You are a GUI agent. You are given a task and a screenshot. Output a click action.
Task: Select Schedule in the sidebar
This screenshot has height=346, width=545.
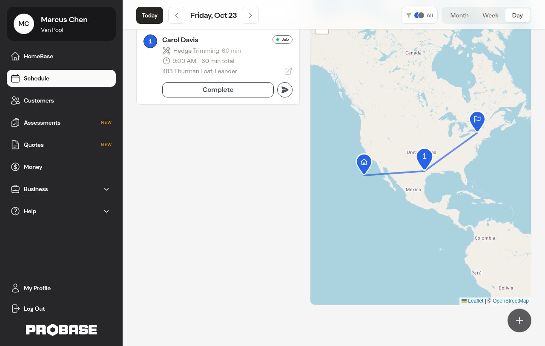point(61,78)
